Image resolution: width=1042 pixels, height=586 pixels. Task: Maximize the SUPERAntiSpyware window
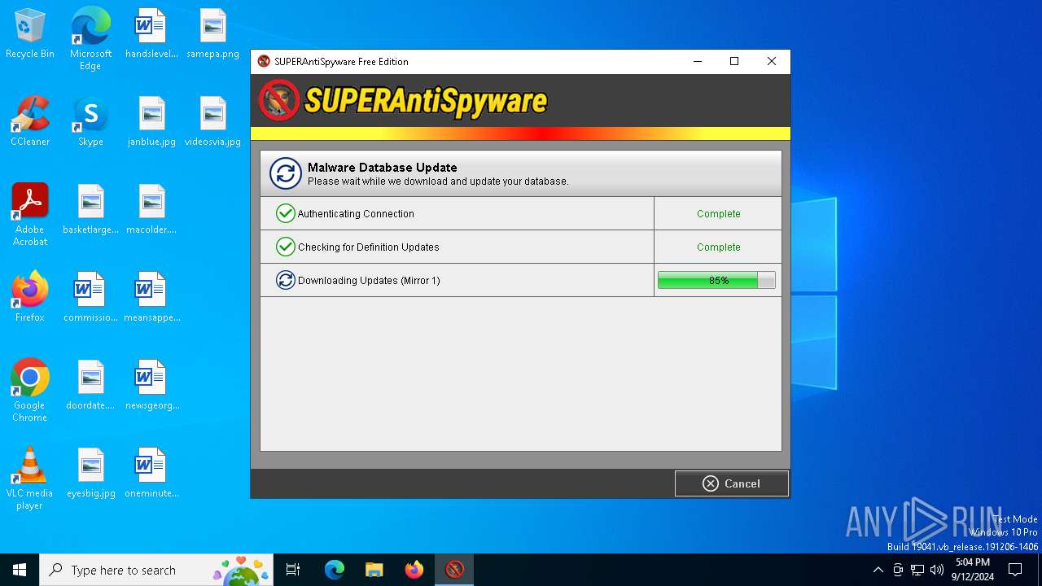click(734, 61)
